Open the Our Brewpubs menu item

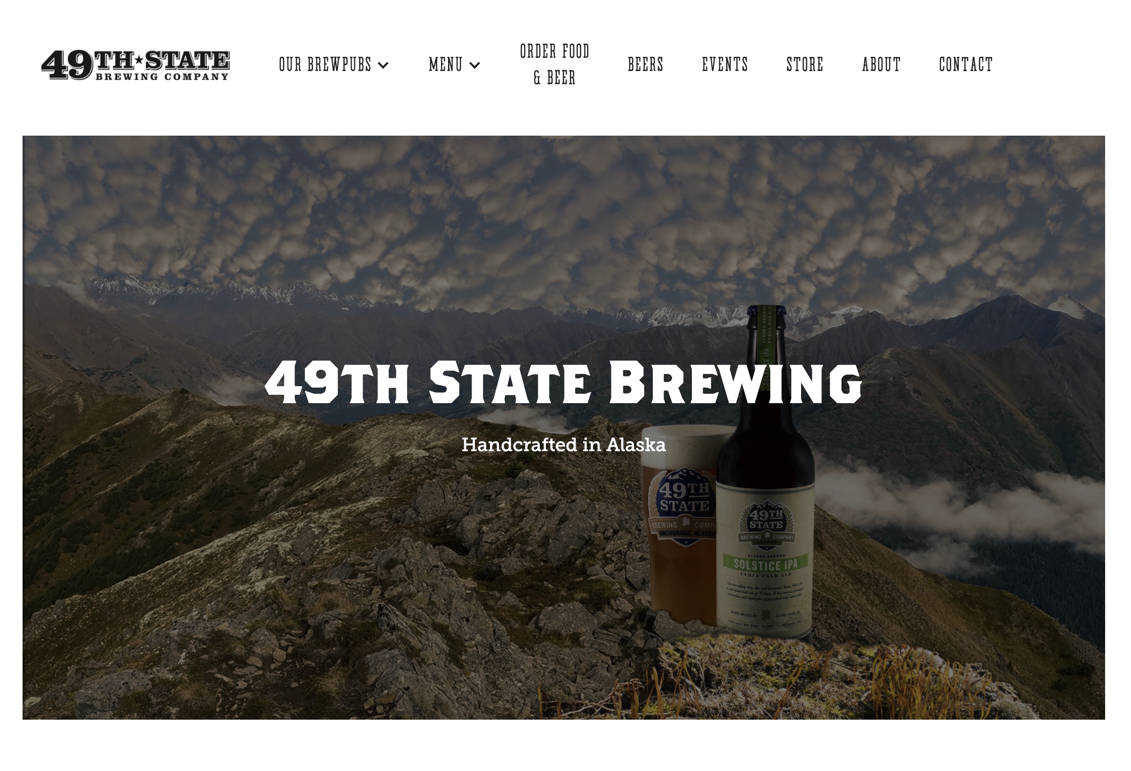point(325,65)
